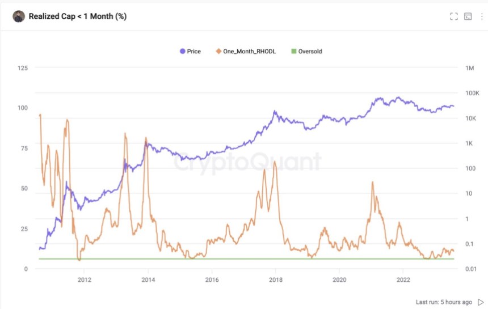Open the three-dot more options menu

pyautogui.click(x=482, y=16)
